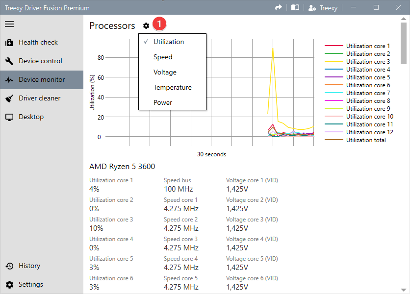Open the Processors chart options gear
Image resolution: width=410 pixels, height=294 pixels.
[146, 25]
